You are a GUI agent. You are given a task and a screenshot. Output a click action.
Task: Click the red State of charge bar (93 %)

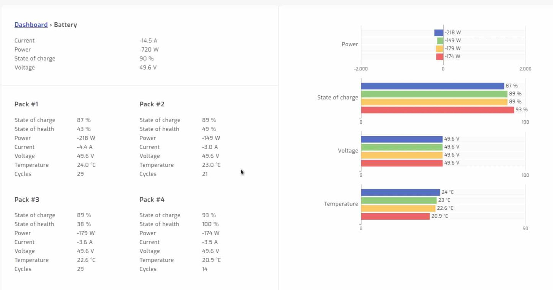click(437, 110)
